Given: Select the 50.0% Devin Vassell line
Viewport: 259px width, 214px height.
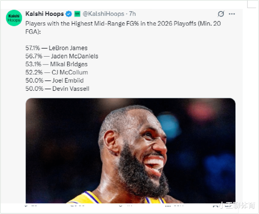Looking at the screenshot, I should click(57, 89).
